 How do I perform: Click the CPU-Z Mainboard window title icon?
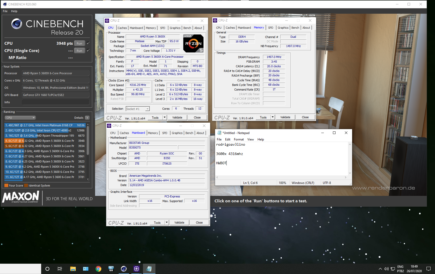pyautogui.click(x=109, y=126)
